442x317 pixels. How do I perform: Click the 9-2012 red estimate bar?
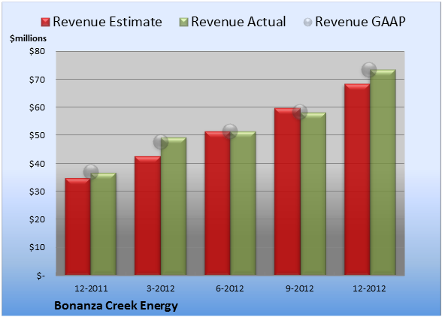tap(287, 192)
